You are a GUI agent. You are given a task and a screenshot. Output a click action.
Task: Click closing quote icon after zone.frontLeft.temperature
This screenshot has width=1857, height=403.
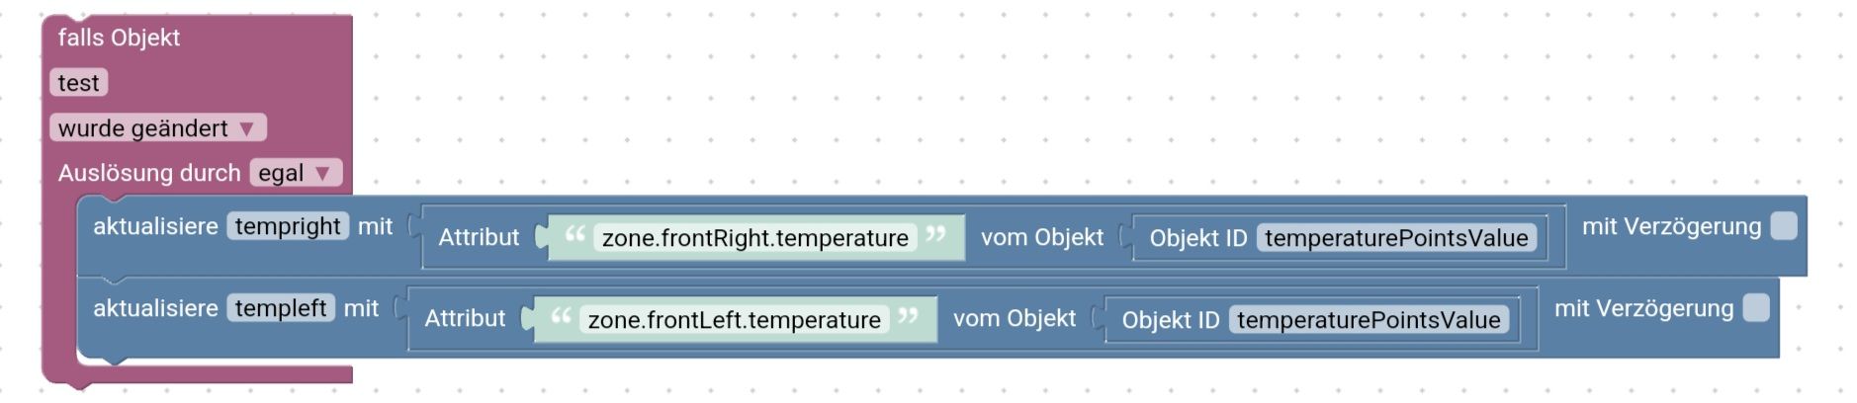pyautogui.click(x=908, y=318)
